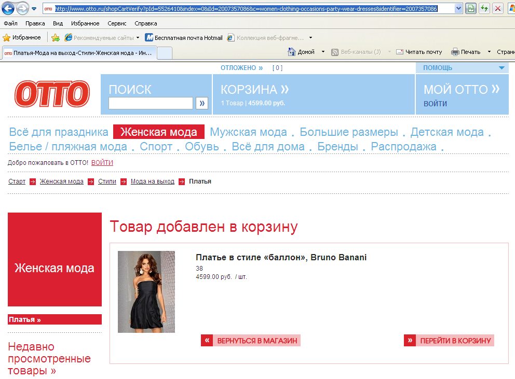
Task: Click the Платья » sidebar link
Action: pos(55,319)
